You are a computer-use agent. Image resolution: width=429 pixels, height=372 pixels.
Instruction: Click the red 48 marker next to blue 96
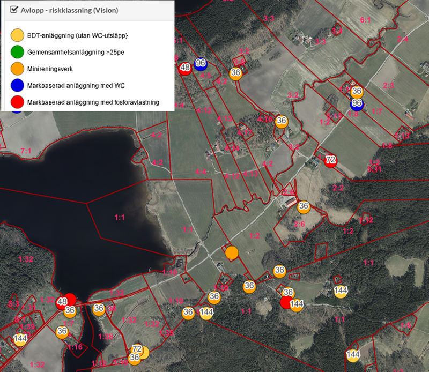[186, 68]
